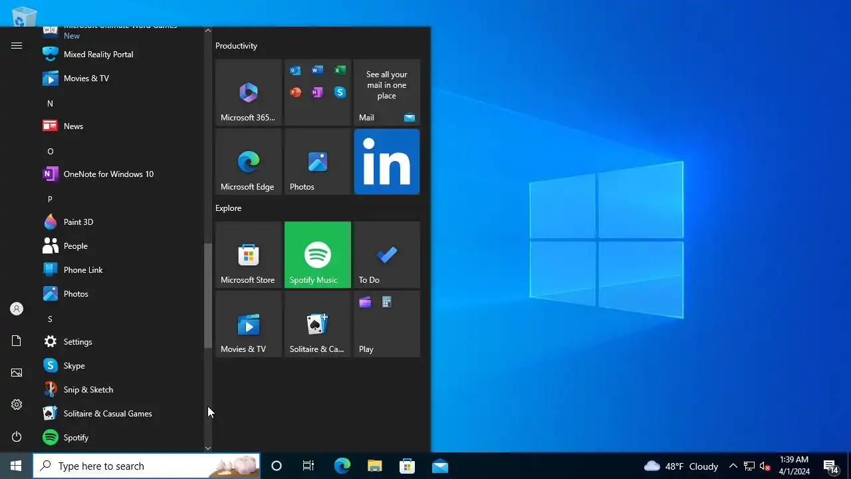Open the Microsoft Store tile
851x479 pixels.
[x=249, y=255]
